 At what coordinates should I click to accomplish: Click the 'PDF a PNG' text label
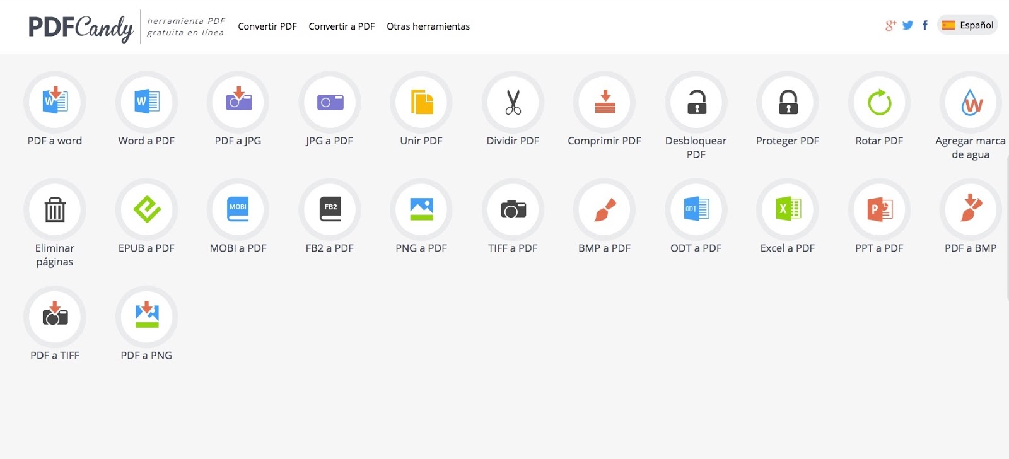click(x=146, y=355)
